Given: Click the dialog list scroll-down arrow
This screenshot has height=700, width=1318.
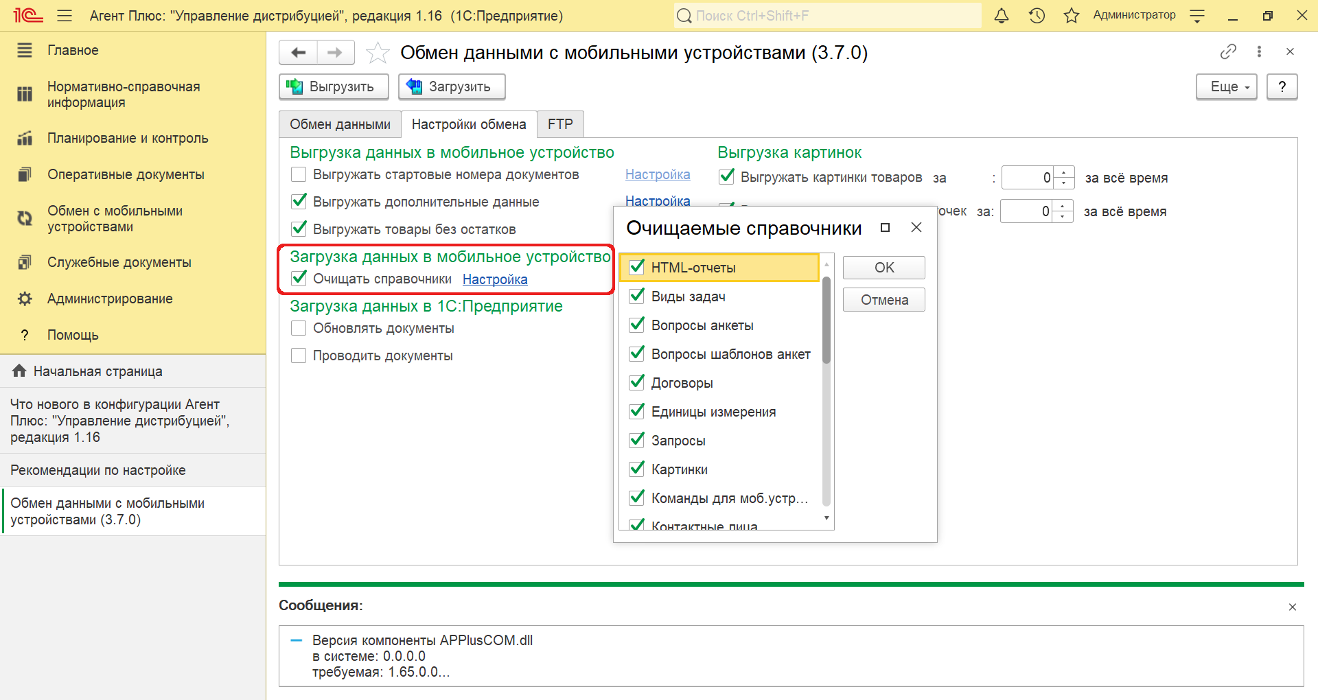Looking at the screenshot, I should [826, 519].
